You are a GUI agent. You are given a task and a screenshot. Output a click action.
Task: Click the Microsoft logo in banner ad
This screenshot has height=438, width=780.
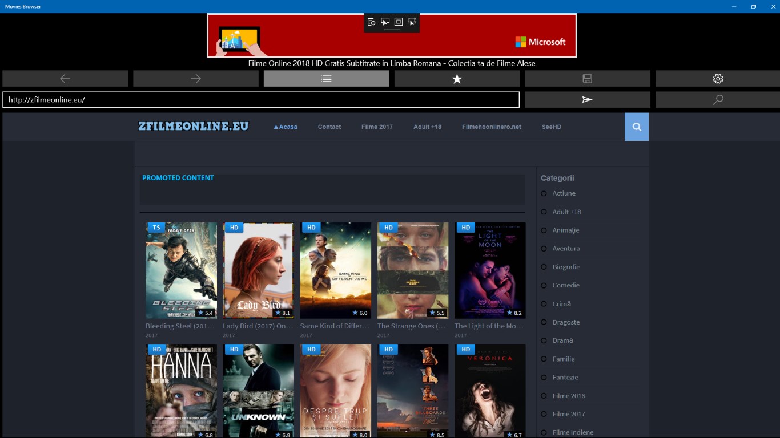point(540,42)
